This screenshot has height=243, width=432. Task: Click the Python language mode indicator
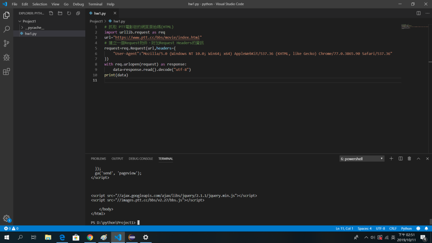pyautogui.click(x=406, y=228)
